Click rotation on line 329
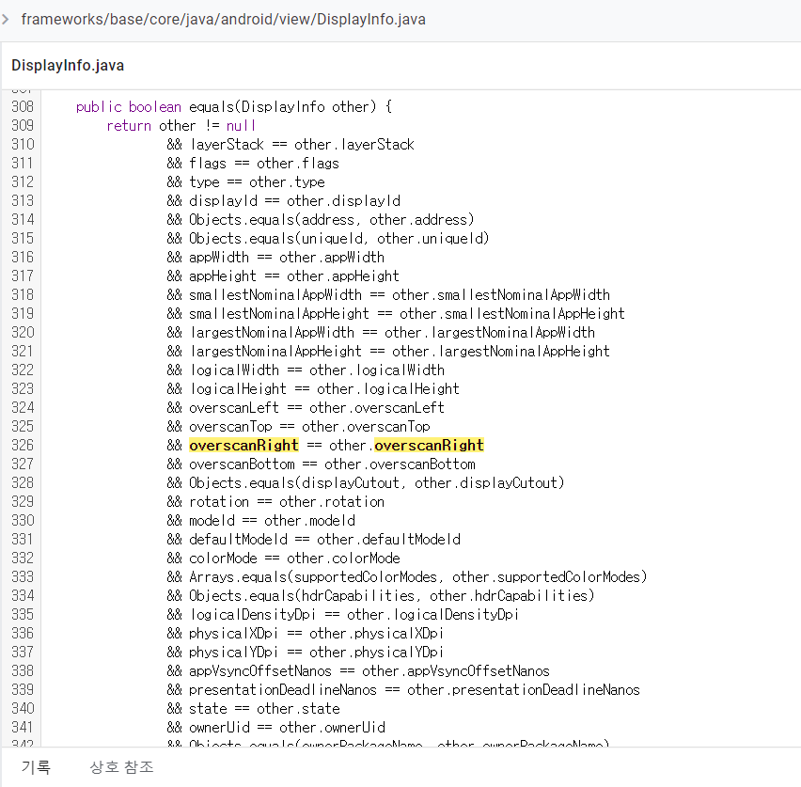801x787 pixels. pyautogui.click(x=219, y=502)
